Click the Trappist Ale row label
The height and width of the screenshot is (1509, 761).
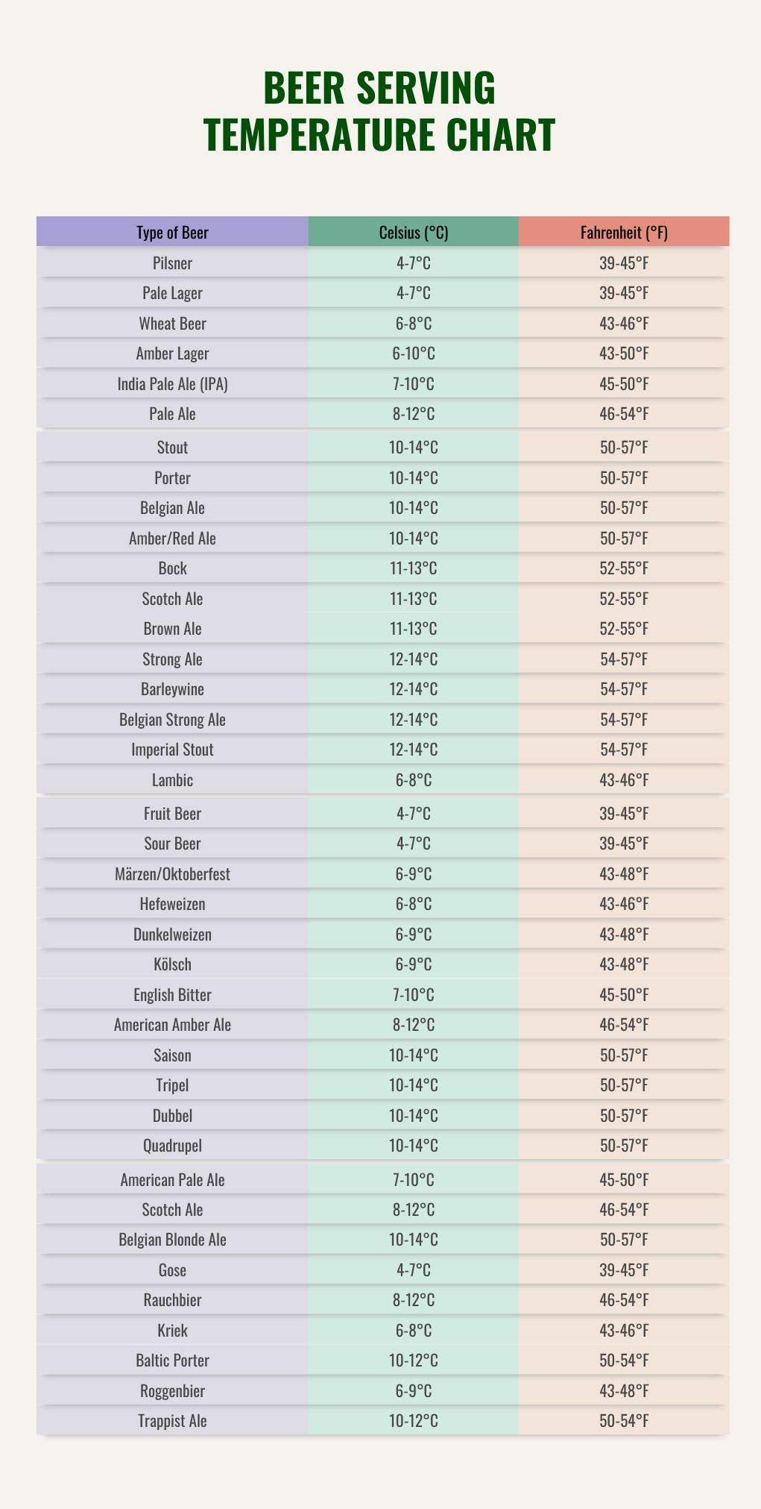coord(172,1421)
